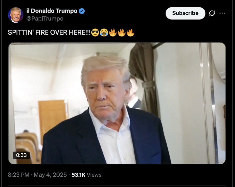Select the SPITTIN' FIRE OVER HERE text
The image size is (235, 187).
point(49,32)
